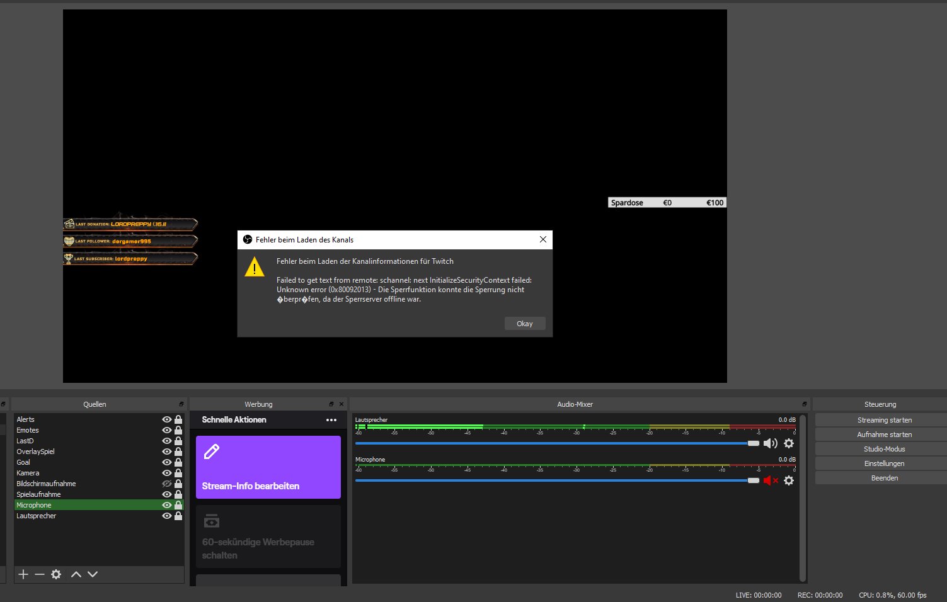
Task: Click the CPU usage status text
Action: pyautogui.click(x=892, y=595)
